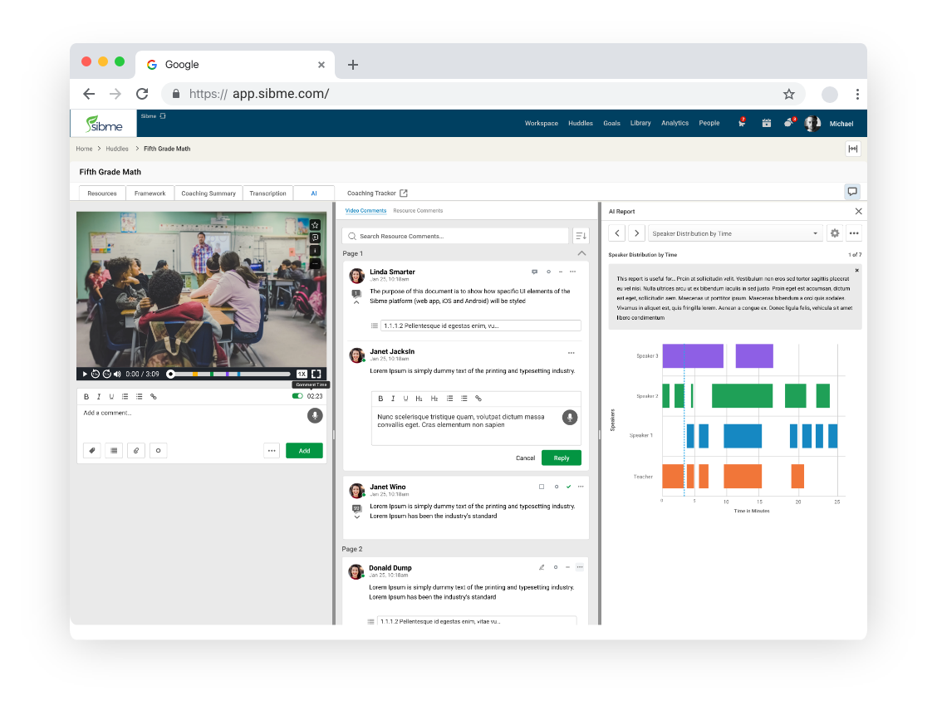Screen dimensions: 937x710
Task: Rewind the video ten seconds
Action: click(95, 374)
